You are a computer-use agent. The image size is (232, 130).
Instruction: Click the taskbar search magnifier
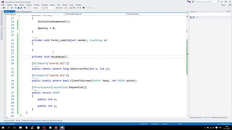[x=9, y=127]
